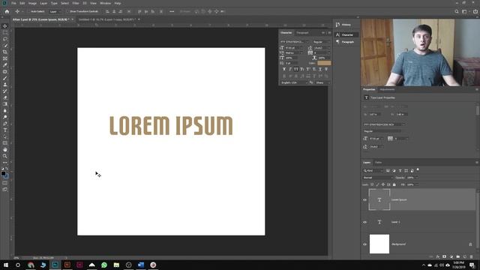This screenshot has height=270, width=480.
Task: Open the font size dropdown in Character panel
Action: 294,48
